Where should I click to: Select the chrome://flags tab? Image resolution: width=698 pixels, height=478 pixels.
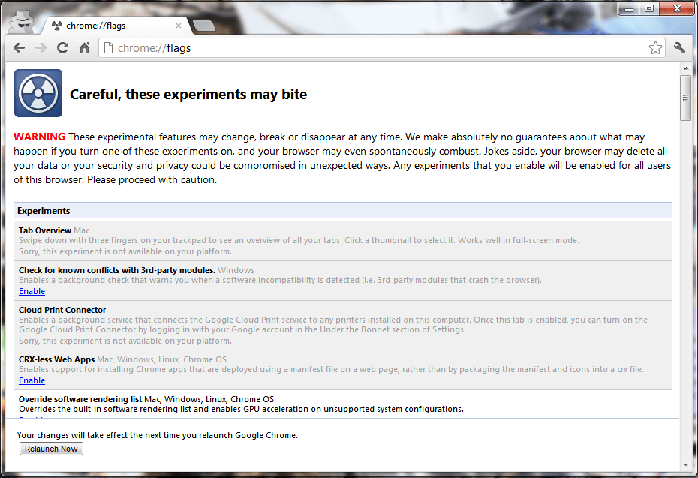coord(113,24)
